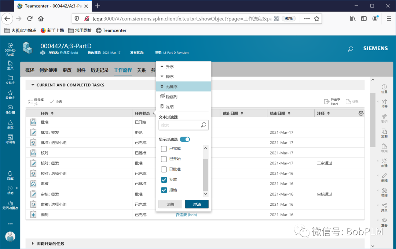
Task: Select 升序 ascending sort option
Action: point(184,67)
